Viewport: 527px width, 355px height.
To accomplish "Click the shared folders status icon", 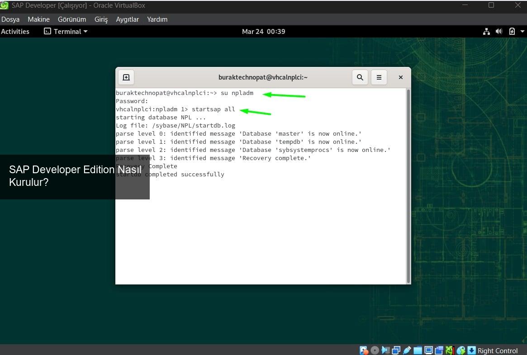I will click(418, 350).
